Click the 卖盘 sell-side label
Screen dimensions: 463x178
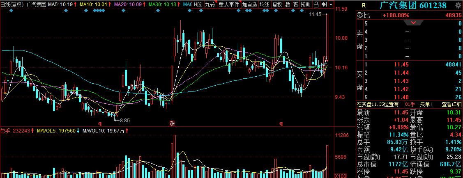pyautogui.click(x=359, y=40)
